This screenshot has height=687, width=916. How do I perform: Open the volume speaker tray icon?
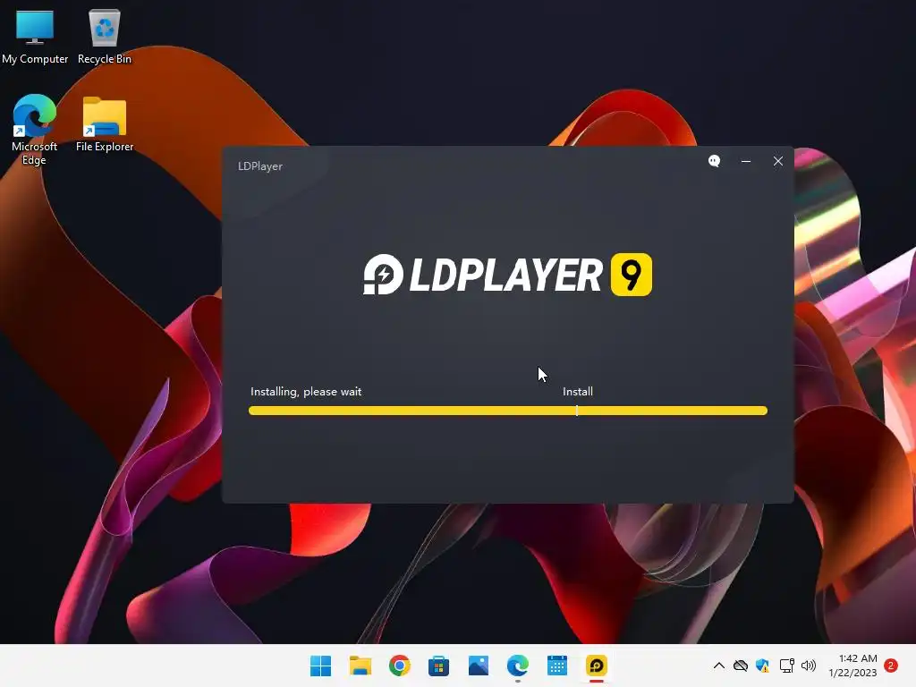[809, 666]
